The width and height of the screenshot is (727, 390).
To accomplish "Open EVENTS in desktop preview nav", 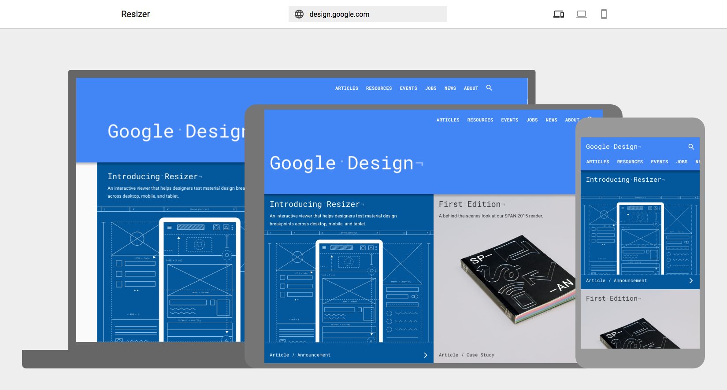I will pos(408,88).
